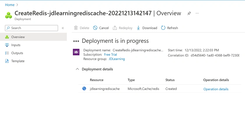Click the Deployment name value text

pyautogui.click(x=138, y=50)
